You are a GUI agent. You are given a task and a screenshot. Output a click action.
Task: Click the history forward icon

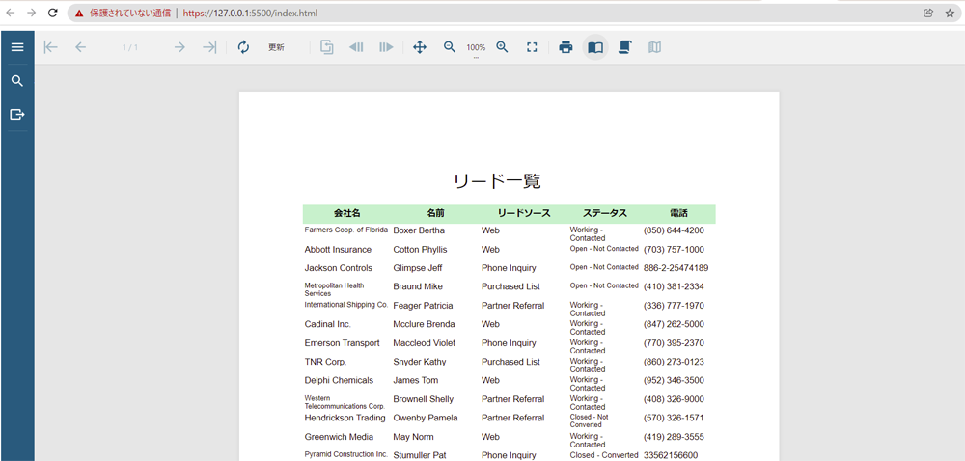[386, 47]
